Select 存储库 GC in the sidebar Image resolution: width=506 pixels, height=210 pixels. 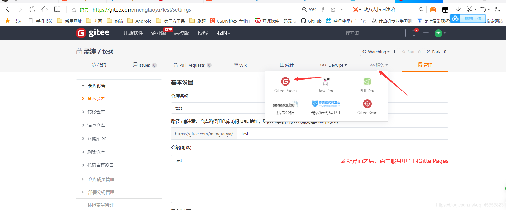(97, 138)
